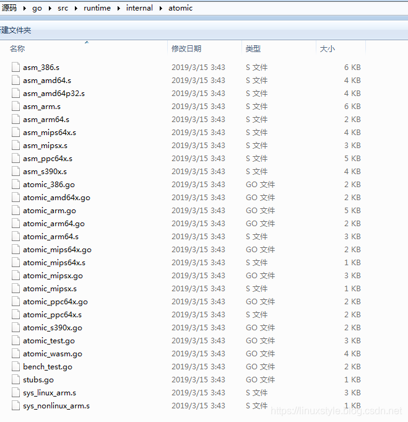Screen dimensions: 408x422
Task: Expand the arrow after src in breadcrumb
Action: coord(76,8)
